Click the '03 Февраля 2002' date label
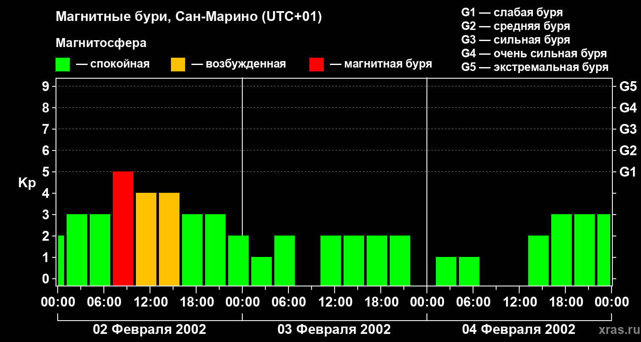The width and height of the screenshot is (641, 342). coord(334,329)
